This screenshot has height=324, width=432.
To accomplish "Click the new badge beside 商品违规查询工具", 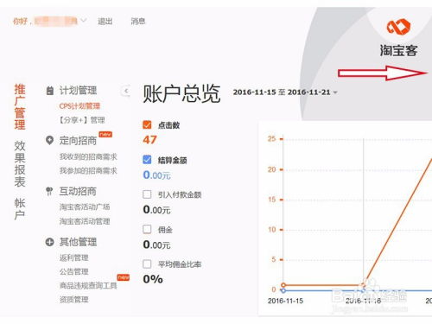I will (124, 277).
